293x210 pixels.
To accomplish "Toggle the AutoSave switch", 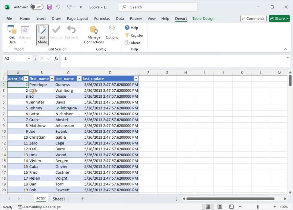I will (37, 7).
